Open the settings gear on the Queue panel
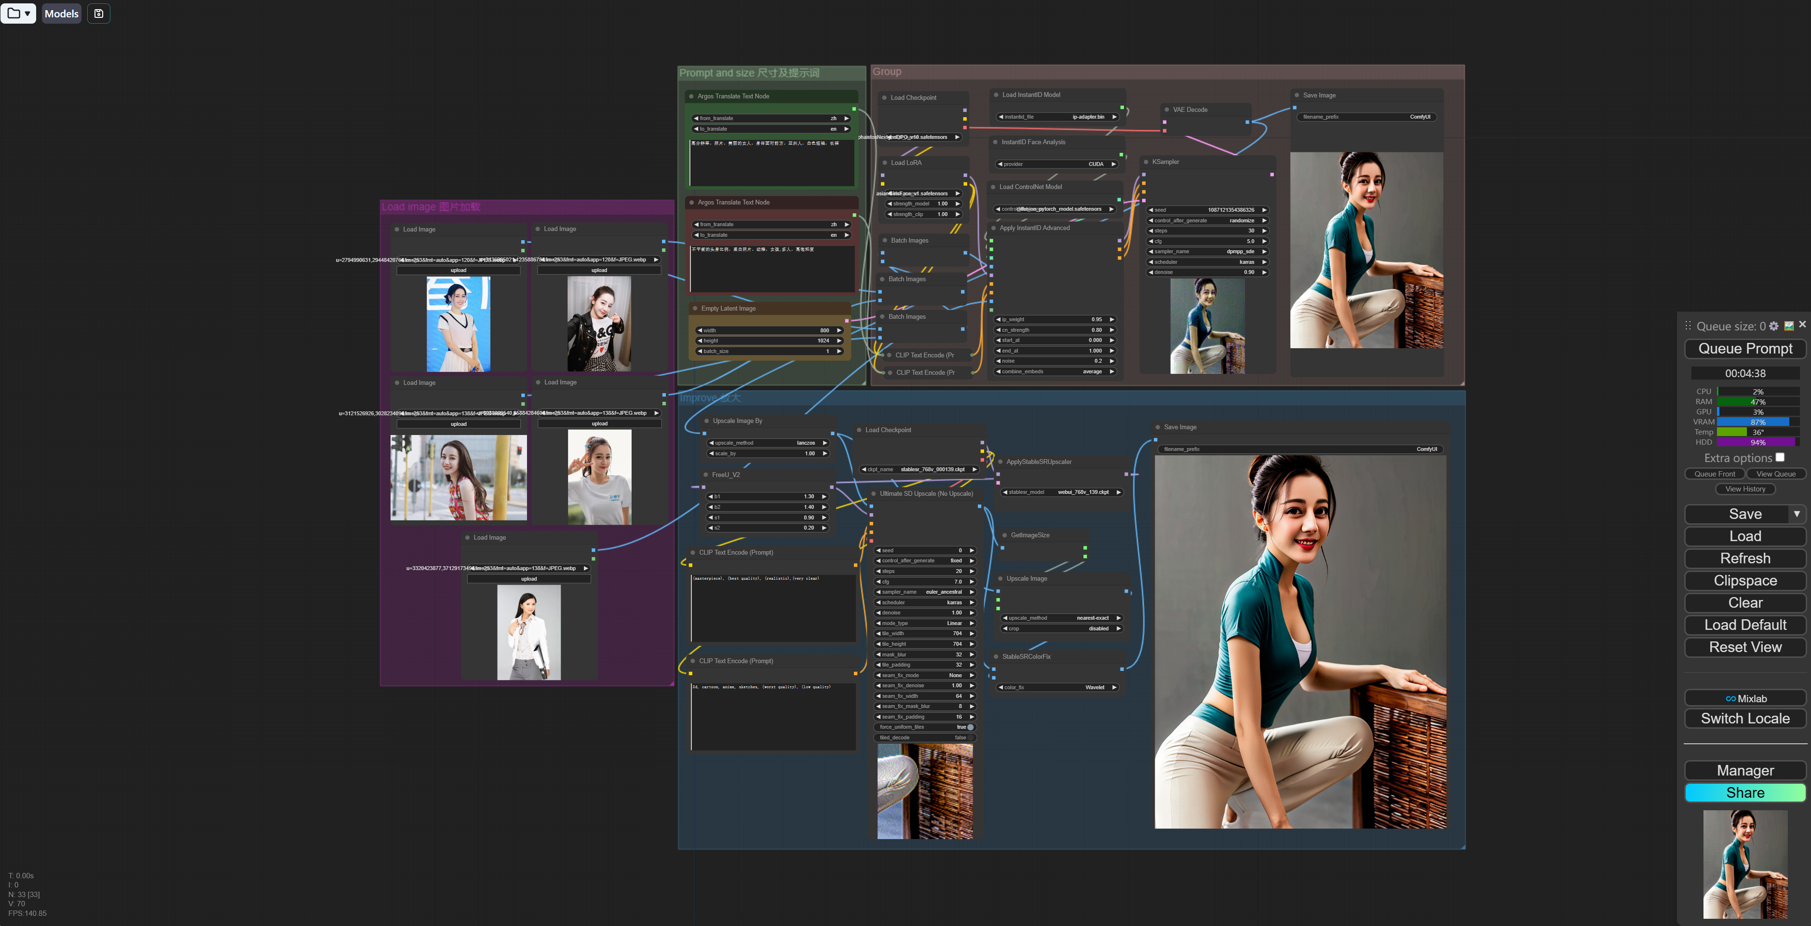This screenshot has width=1811, height=926. [1774, 326]
